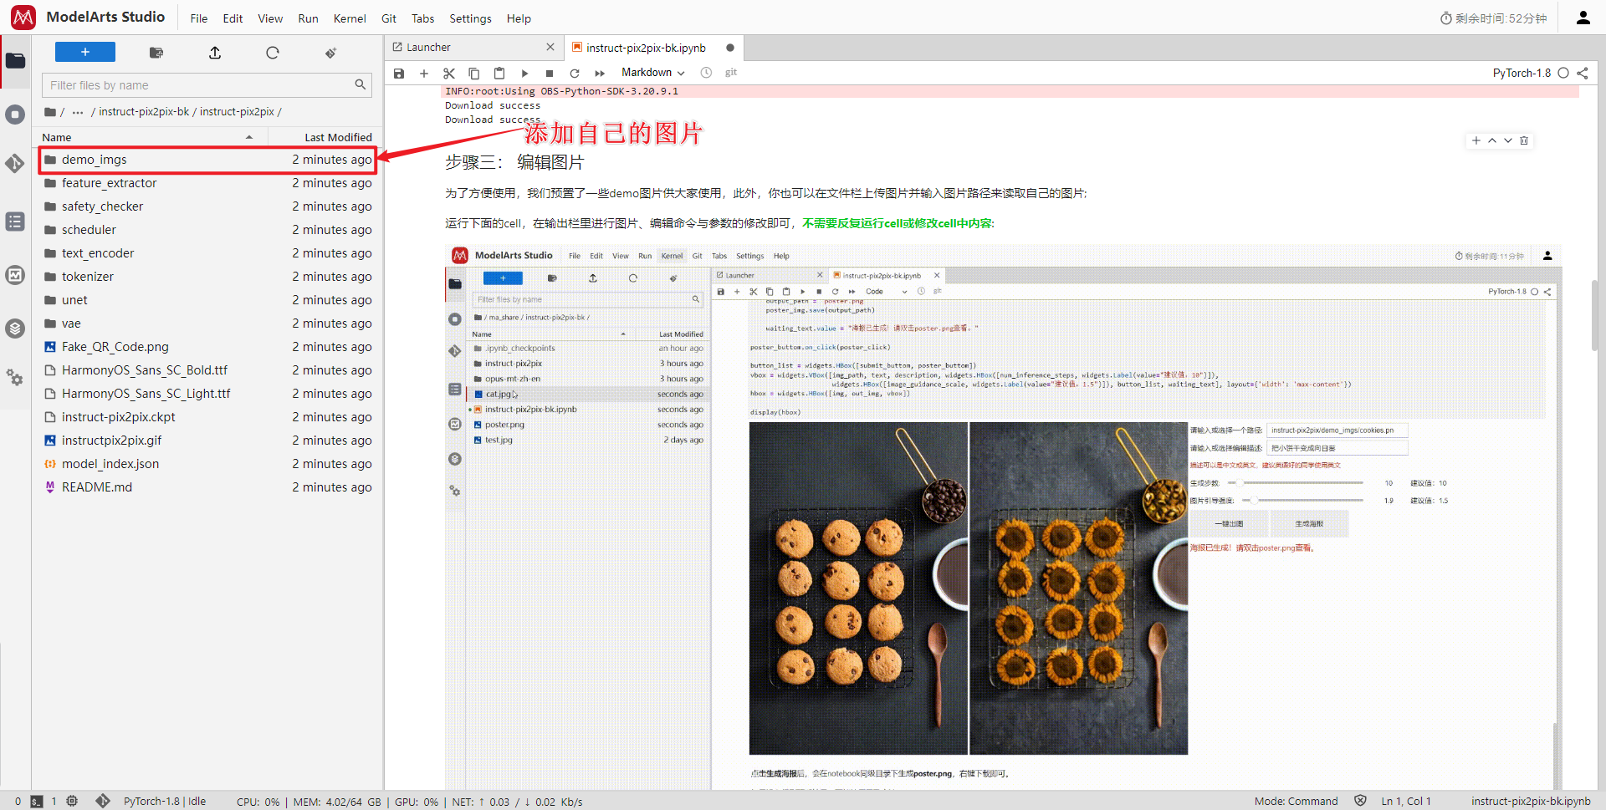Image resolution: width=1606 pixels, height=810 pixels.
Task: Select the model_index.json file
Action: pos(207,464)
